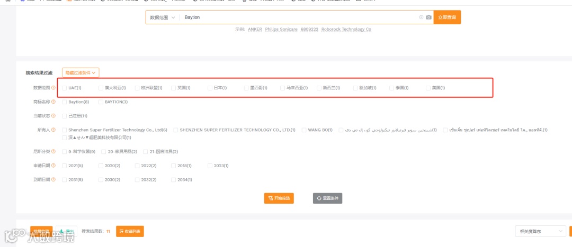This screenshot has height=247, width=572.
Task: Click the 立即查询 search button
Action: [447, 17]
